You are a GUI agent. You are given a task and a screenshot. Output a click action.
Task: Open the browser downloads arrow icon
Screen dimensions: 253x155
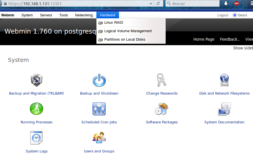pos(226,3)
